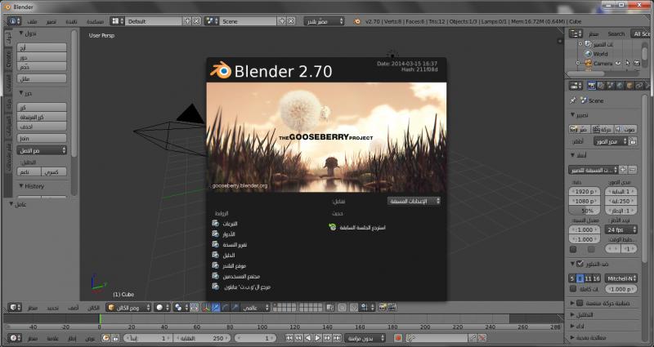Viewport: 654px width, 347px height.
Task: Switch to the Render Layers properties tab
Action: [601, 86]
